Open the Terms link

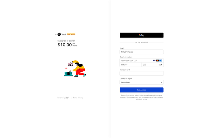[x=75, y=98]
